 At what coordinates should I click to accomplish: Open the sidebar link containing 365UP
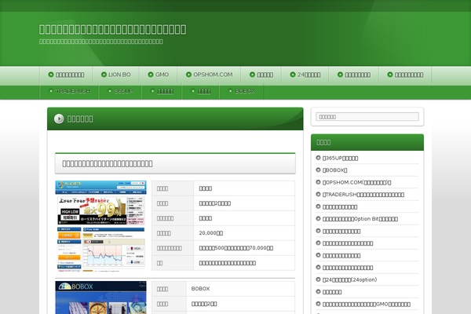(340, 158)
